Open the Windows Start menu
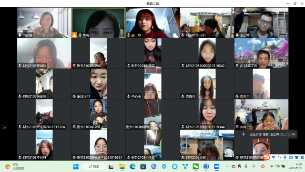This screenshot has width=305, height=172. (75, 166)
